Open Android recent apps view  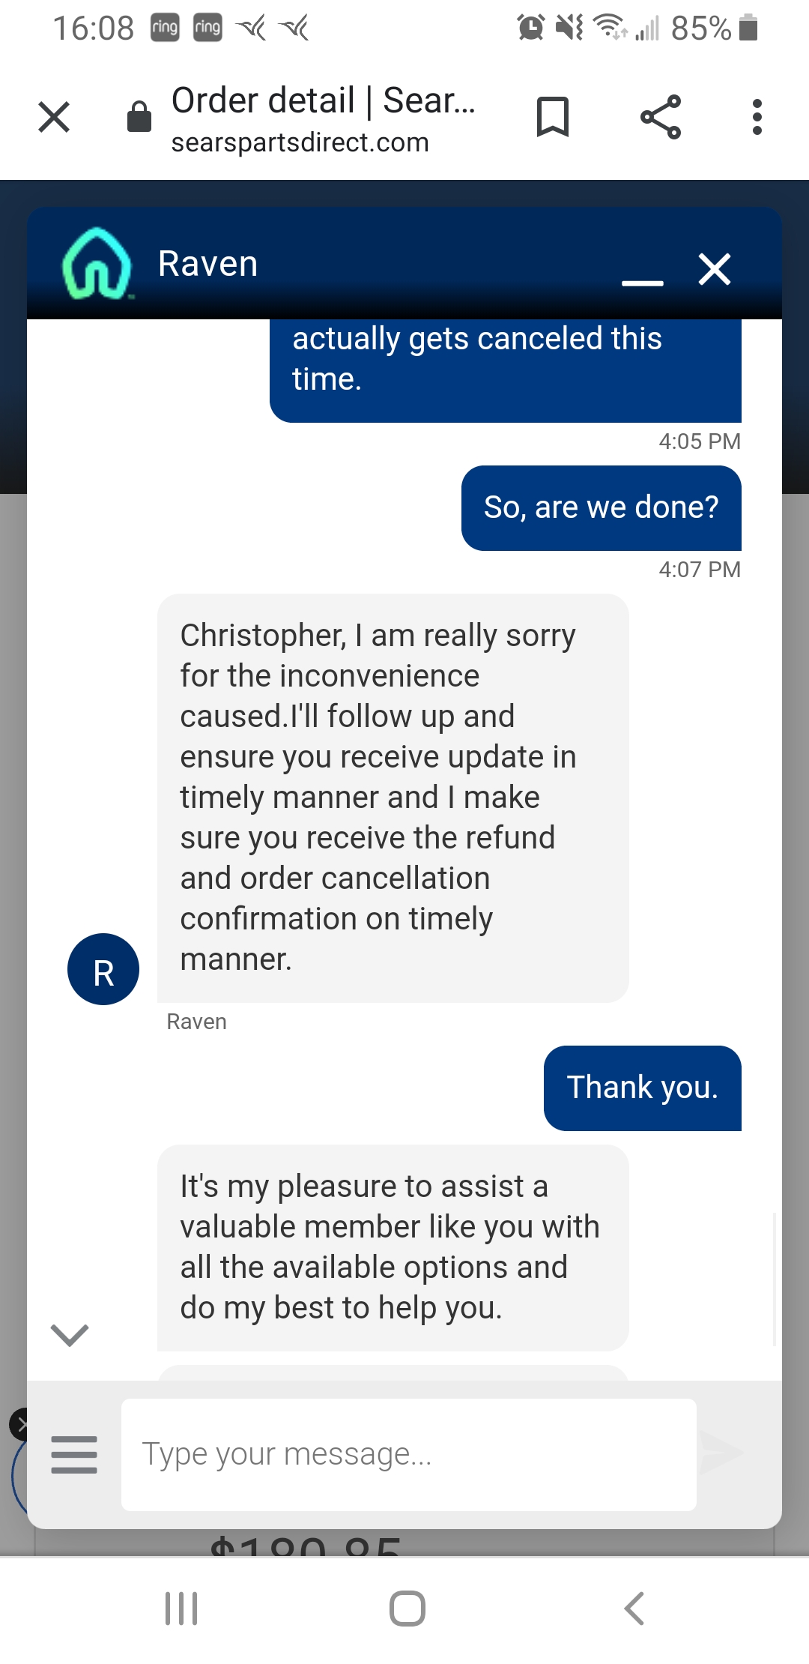point(181,1609)
